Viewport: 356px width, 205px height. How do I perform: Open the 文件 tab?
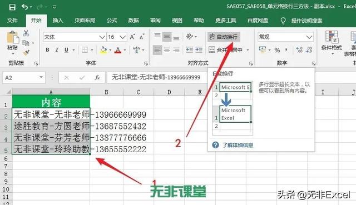12,21
